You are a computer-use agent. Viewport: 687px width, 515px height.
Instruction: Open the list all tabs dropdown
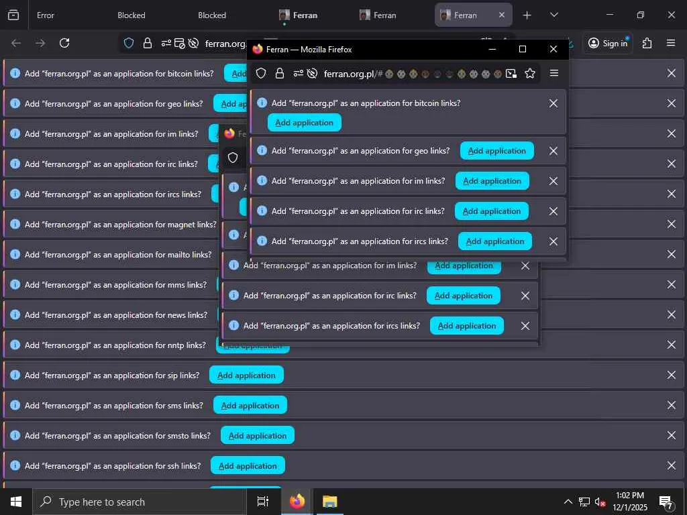click(x=553, y=15)
